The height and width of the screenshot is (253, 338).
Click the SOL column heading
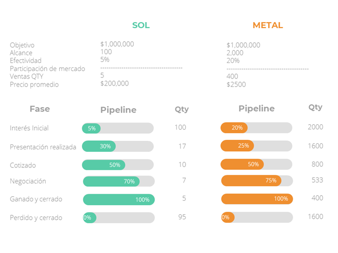(141, 25)
